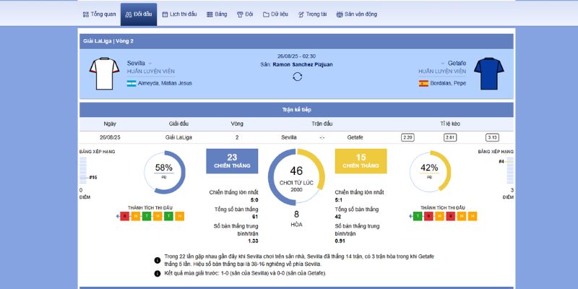Open Ramon Sanchez Pizjuan stadium link
The image size is (578, 289).
[x=303, y=64]
